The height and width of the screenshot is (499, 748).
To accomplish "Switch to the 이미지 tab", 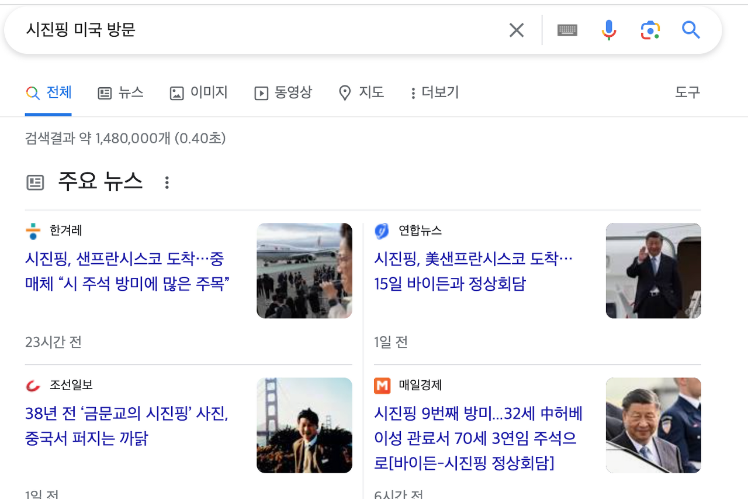I will (x=199, y=92).
